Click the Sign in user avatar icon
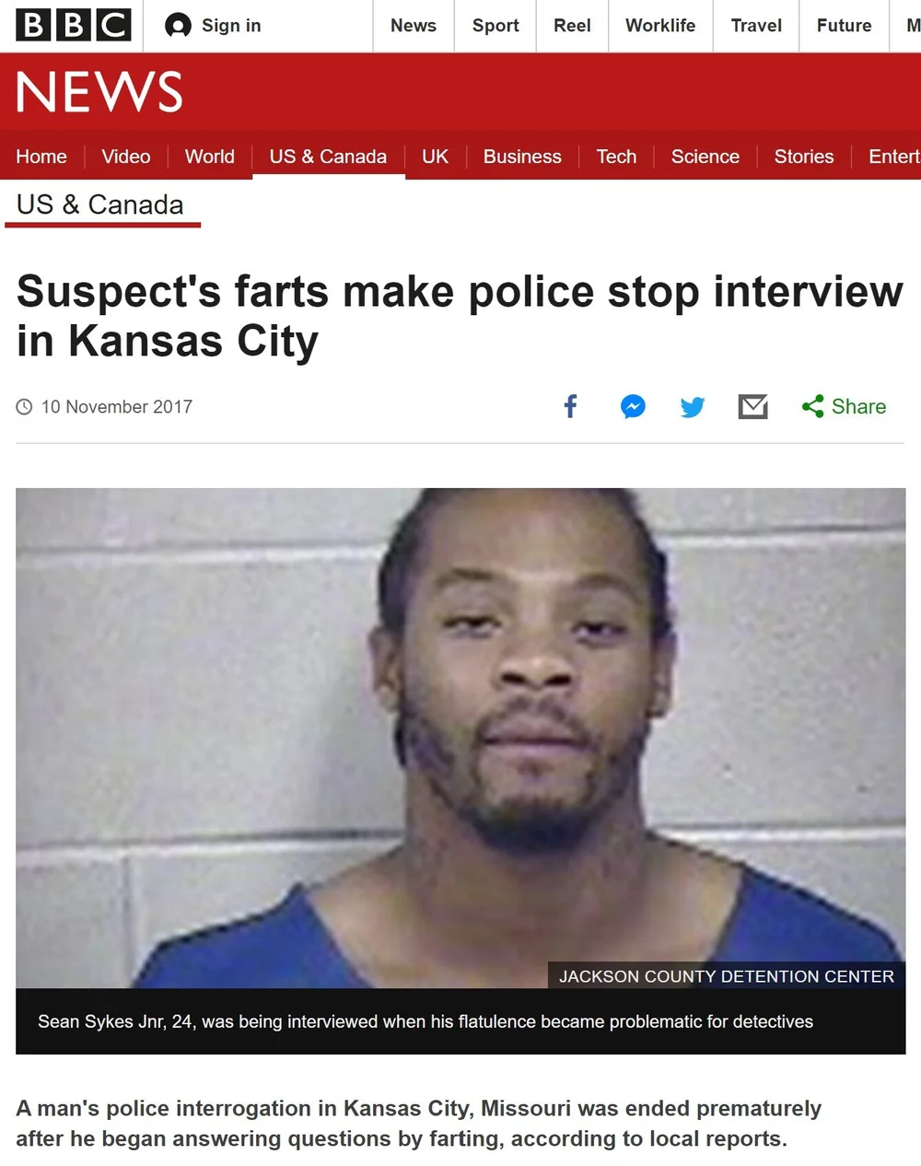 pyautogui.click(x=178, y=26)
